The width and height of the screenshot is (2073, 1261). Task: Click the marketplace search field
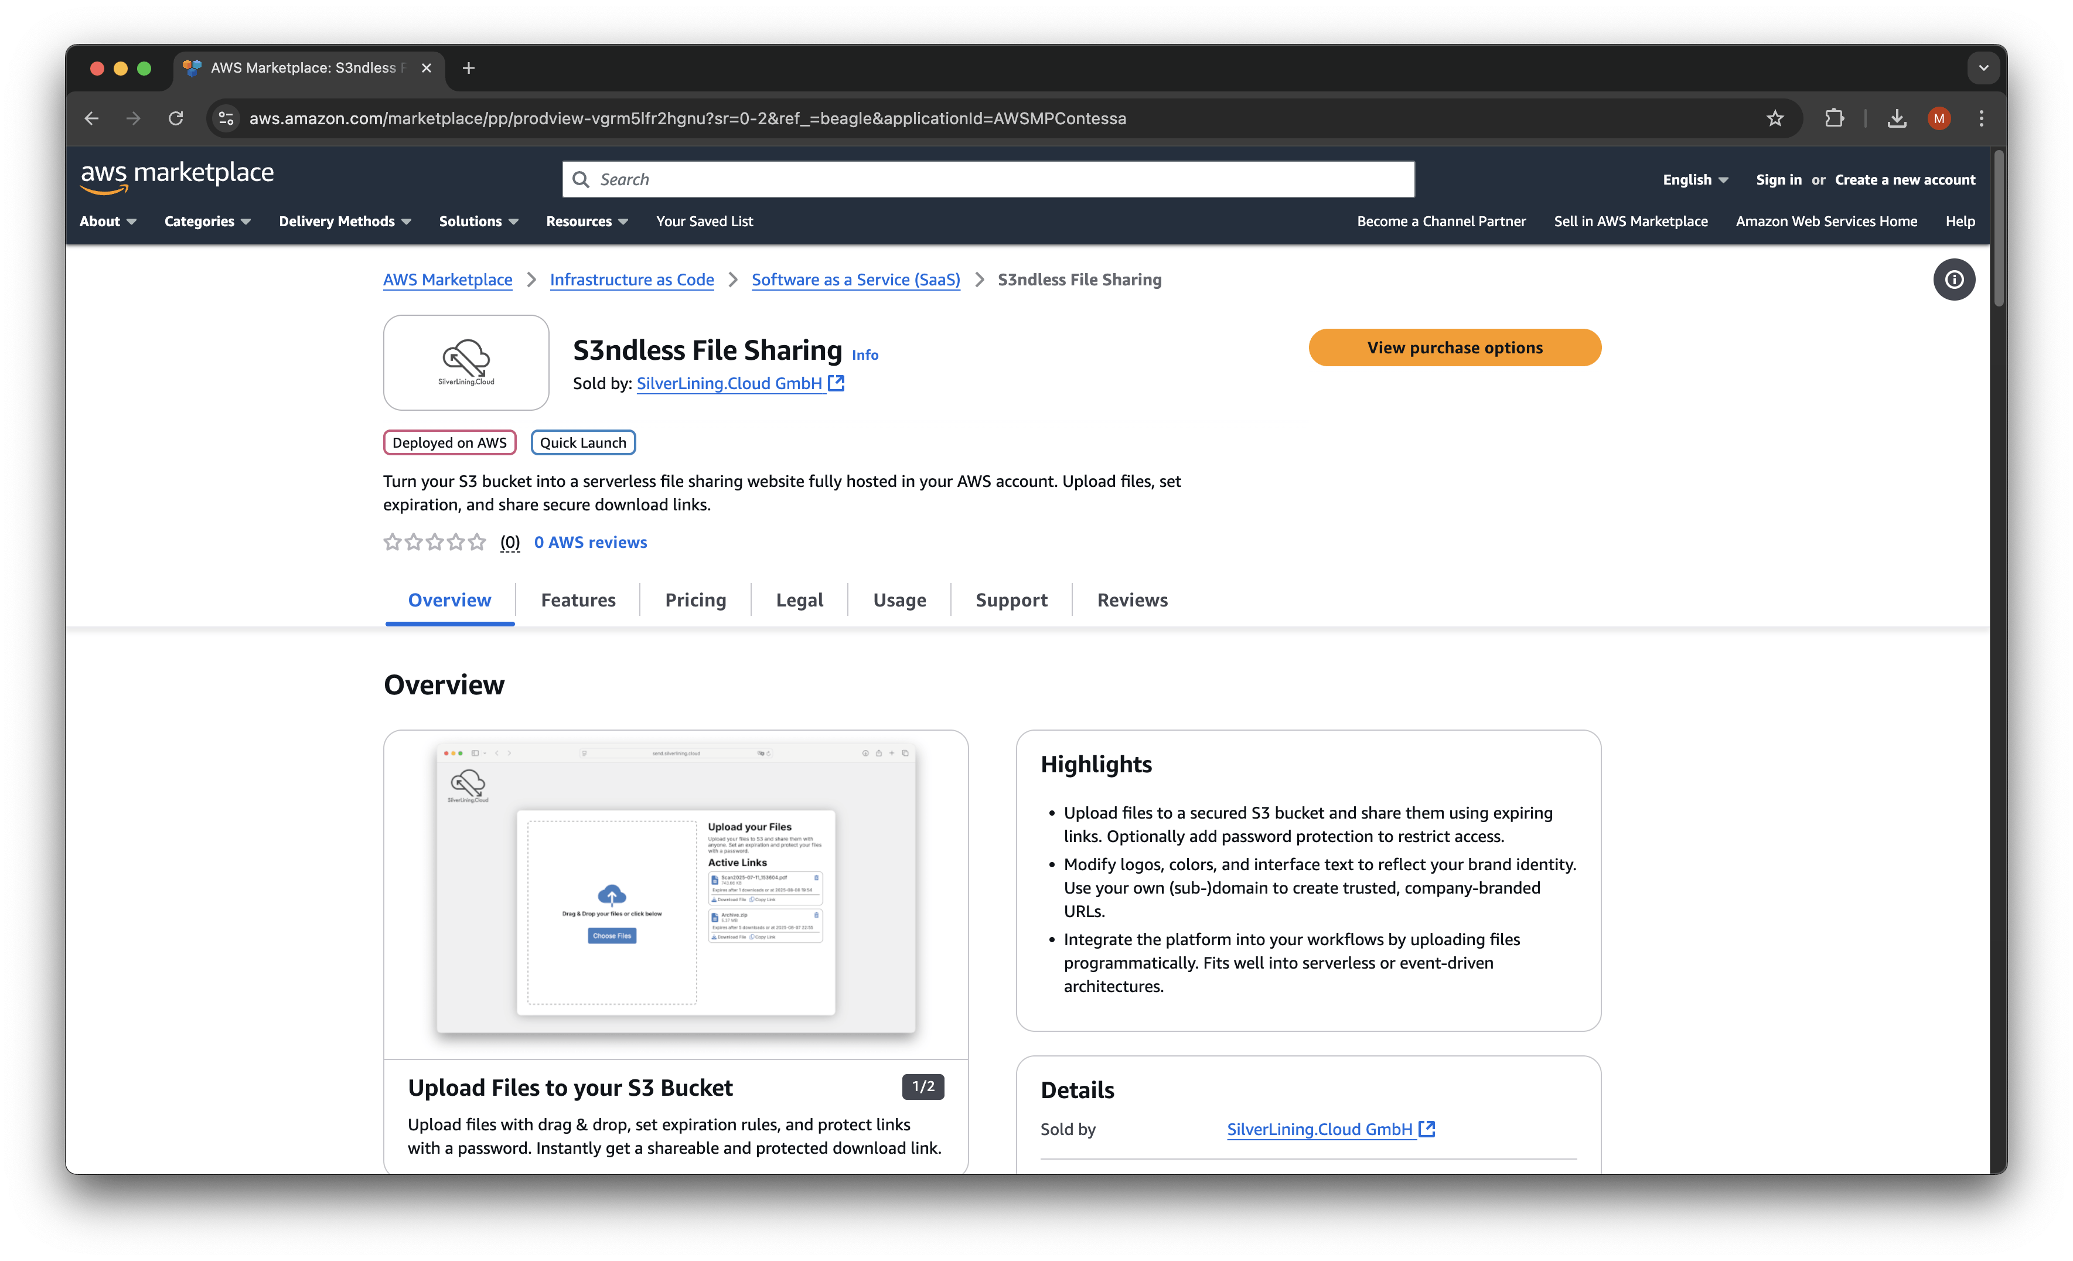pyautogui.click(x=988, y=180)
